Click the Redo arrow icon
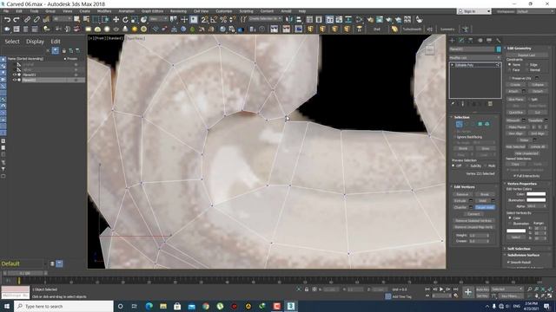 [16, 19]
